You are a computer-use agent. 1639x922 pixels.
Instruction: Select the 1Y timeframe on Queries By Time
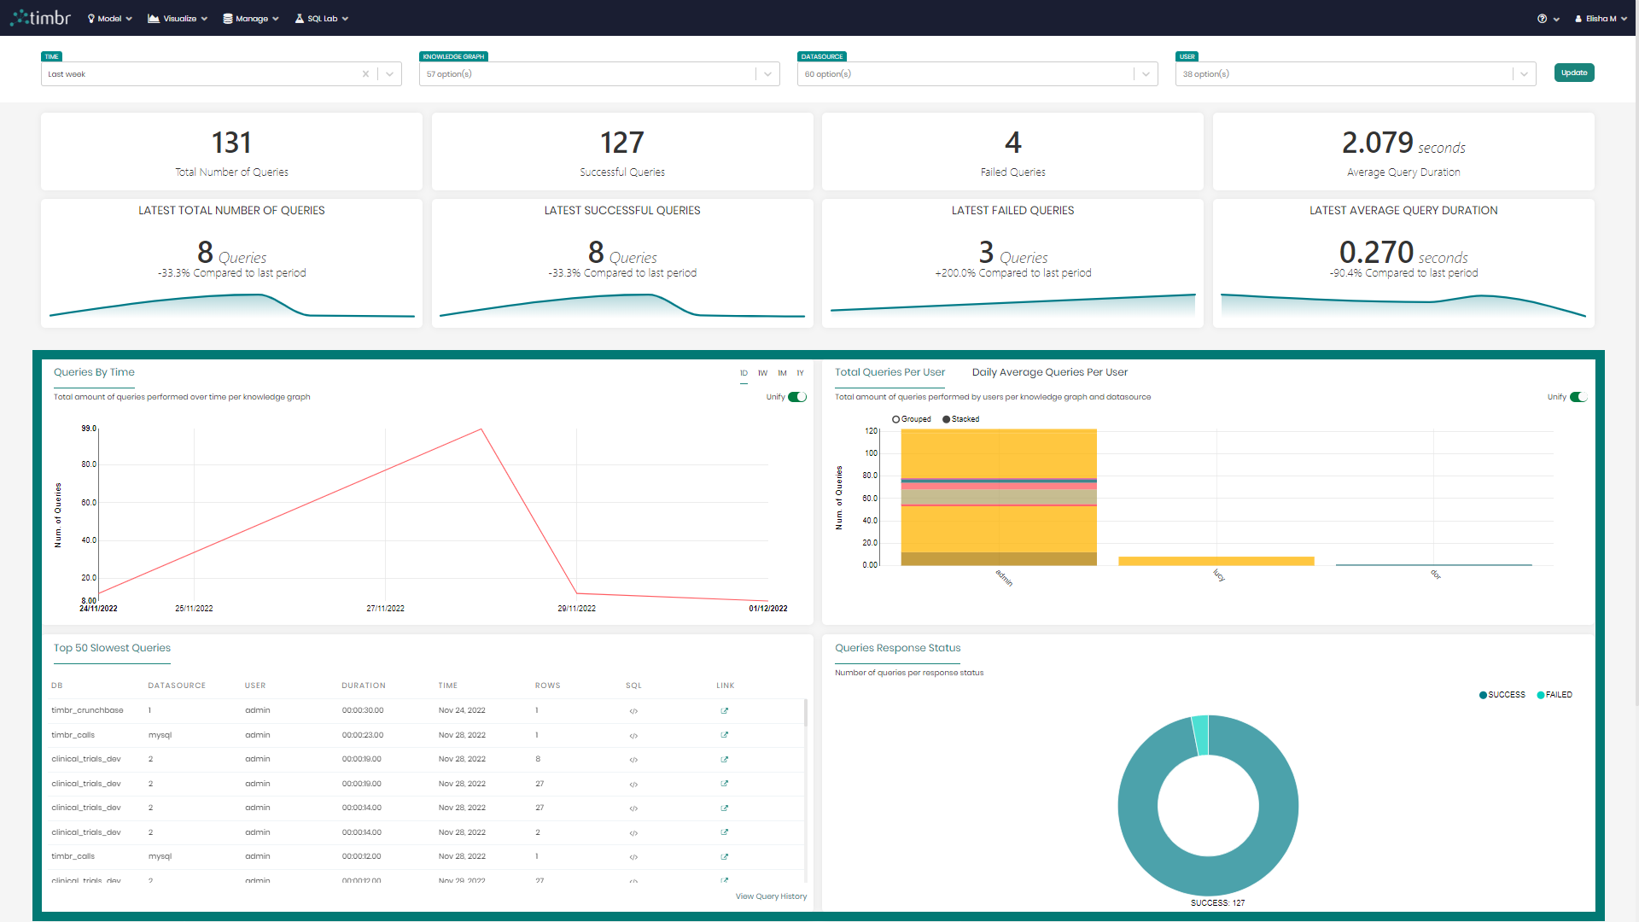point(800,373)
